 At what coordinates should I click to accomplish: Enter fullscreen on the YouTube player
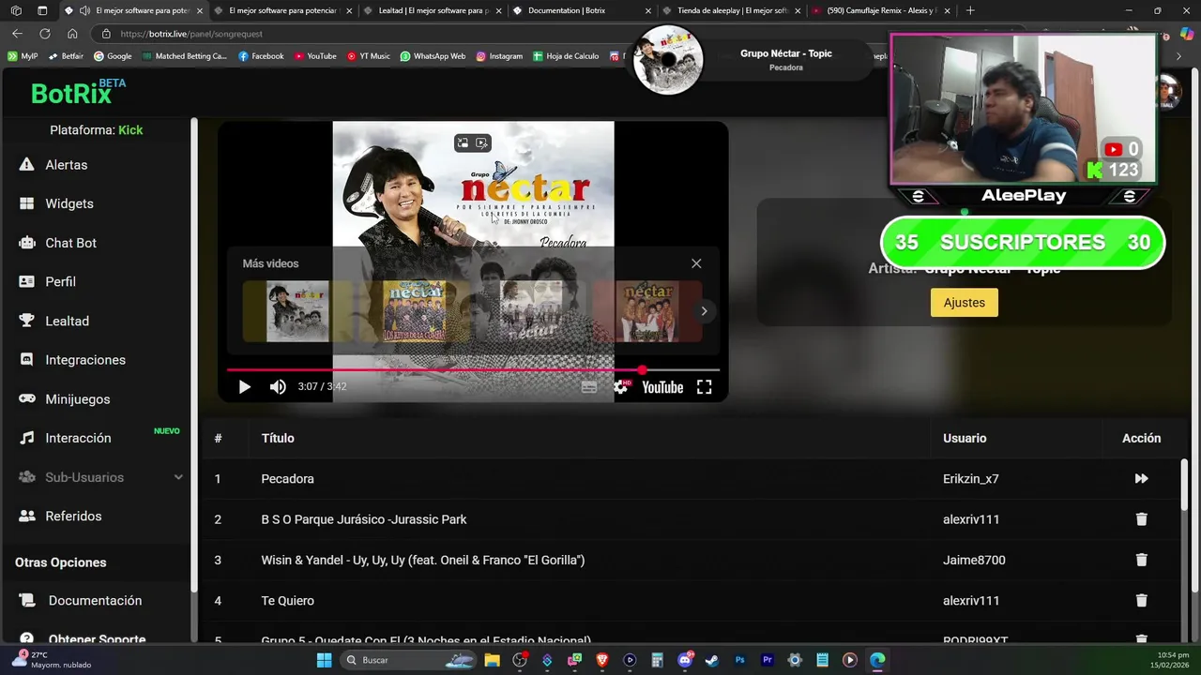(704, 387)
